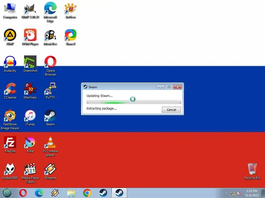The width and height of the screenshot is (265, 198).
Task: Select the PuTTY desktop icon
Action: (x=50, y=90)
